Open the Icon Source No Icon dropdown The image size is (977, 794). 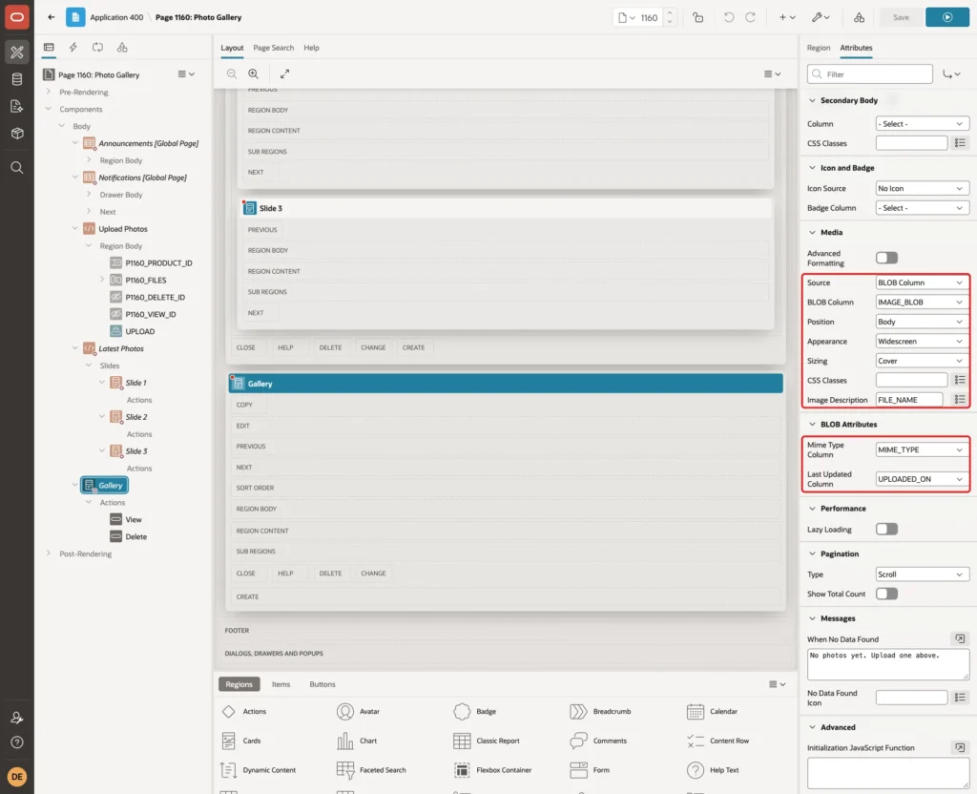(922, 188)
